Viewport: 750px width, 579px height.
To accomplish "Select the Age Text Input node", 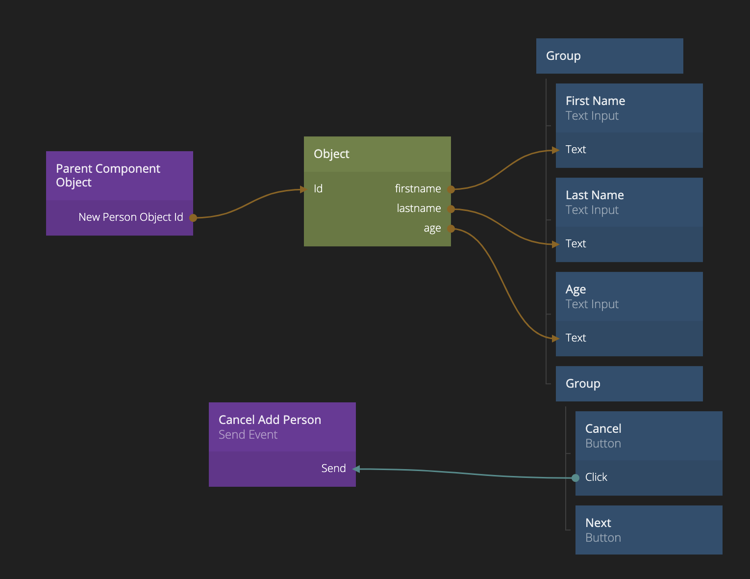I will point(629,296).
